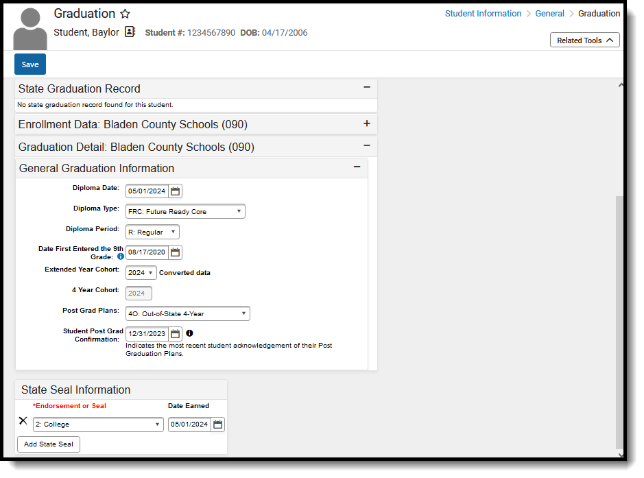Open the Related Tools menu
Screen dimensions: 644x478
coord(584,40)
